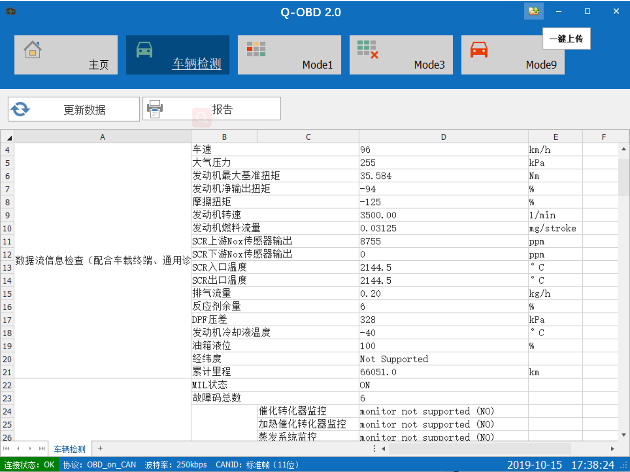Click the colored grid icon on Mode1
The image size is (630, 472).
256,49
